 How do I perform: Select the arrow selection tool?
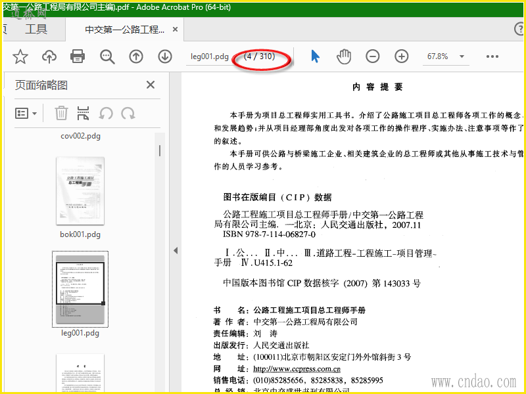point(315,56)
